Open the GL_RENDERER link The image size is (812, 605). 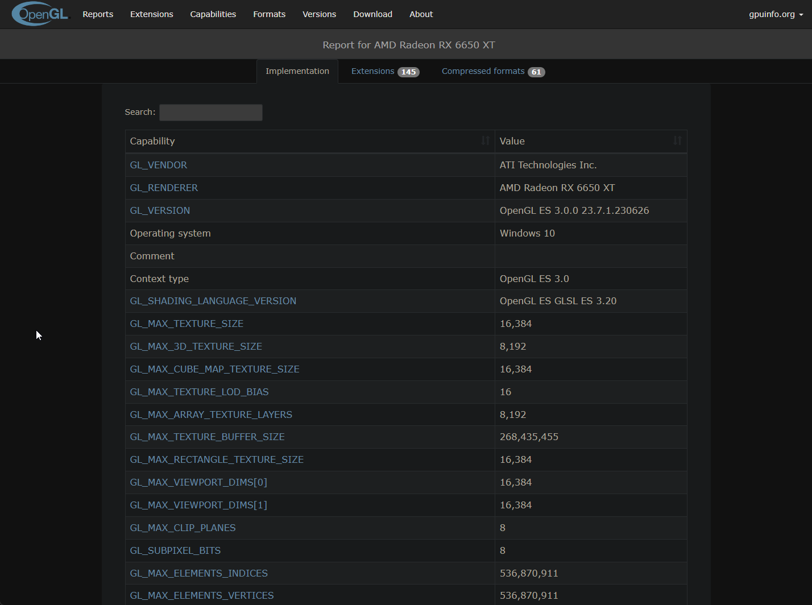(x=164, y=188)
